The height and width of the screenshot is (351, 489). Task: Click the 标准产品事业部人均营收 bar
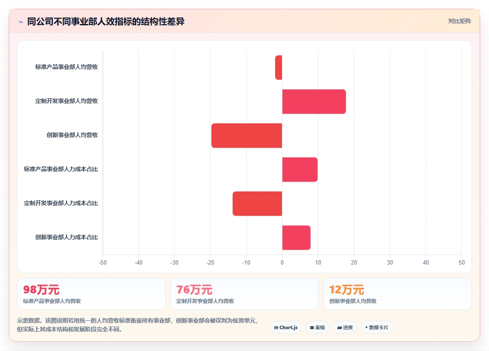click(x=279, y=67)
